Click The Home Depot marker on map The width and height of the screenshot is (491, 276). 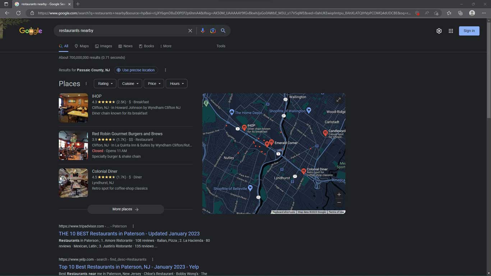coord(232,112)
